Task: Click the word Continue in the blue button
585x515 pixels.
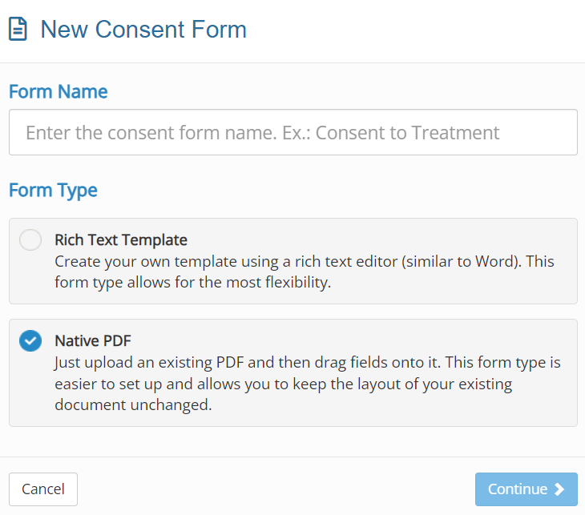Action: pos(518,489)
